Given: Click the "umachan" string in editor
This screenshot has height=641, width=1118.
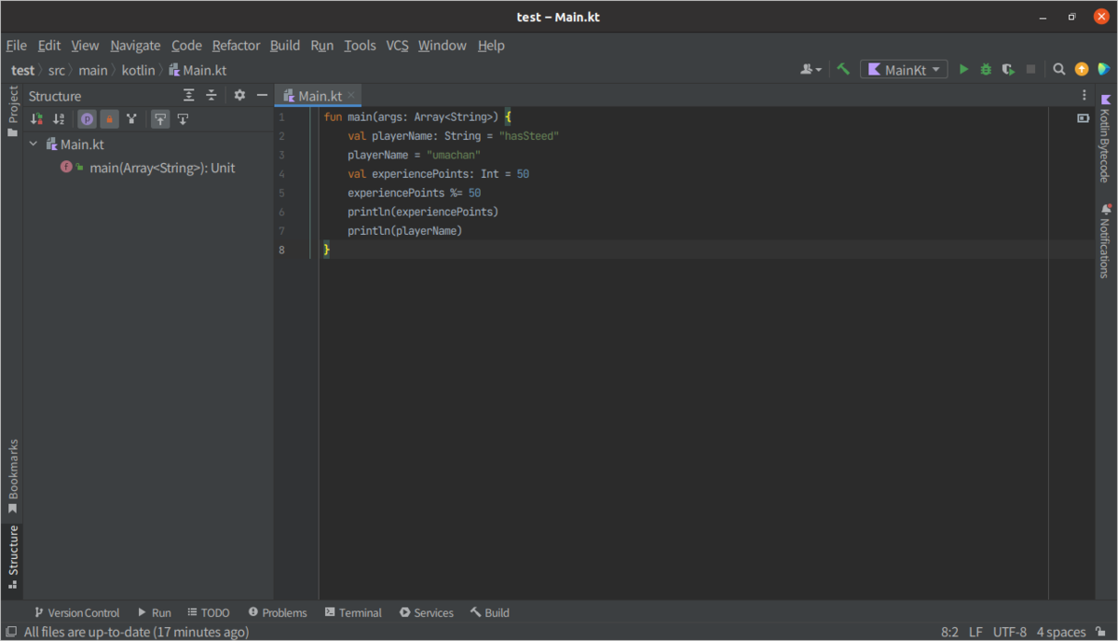Looking at the screenshot, I should pos(454,155).
